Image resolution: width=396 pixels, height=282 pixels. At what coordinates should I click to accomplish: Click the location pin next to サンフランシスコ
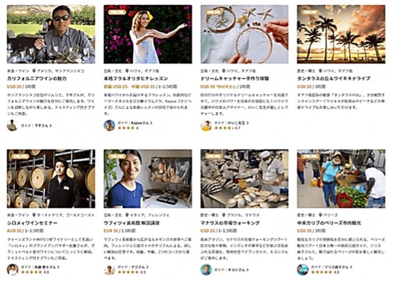(x=34, y=71)
